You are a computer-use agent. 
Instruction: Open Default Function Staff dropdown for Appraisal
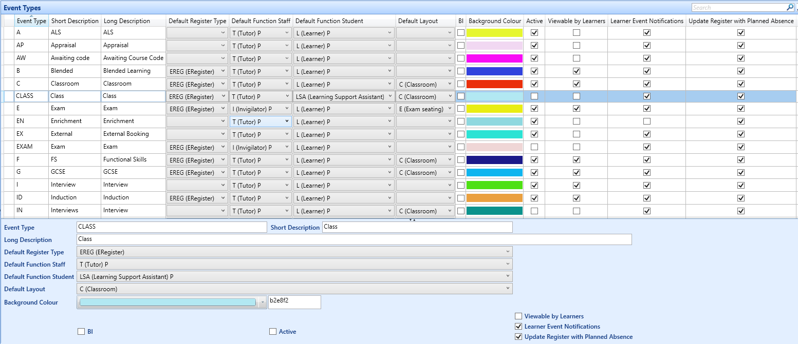(x=287, y=45)
